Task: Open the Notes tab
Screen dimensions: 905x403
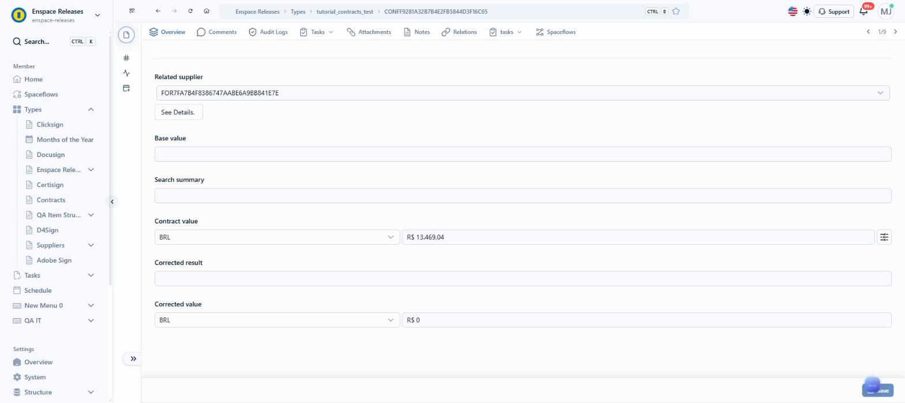Action: pos(416,32)
